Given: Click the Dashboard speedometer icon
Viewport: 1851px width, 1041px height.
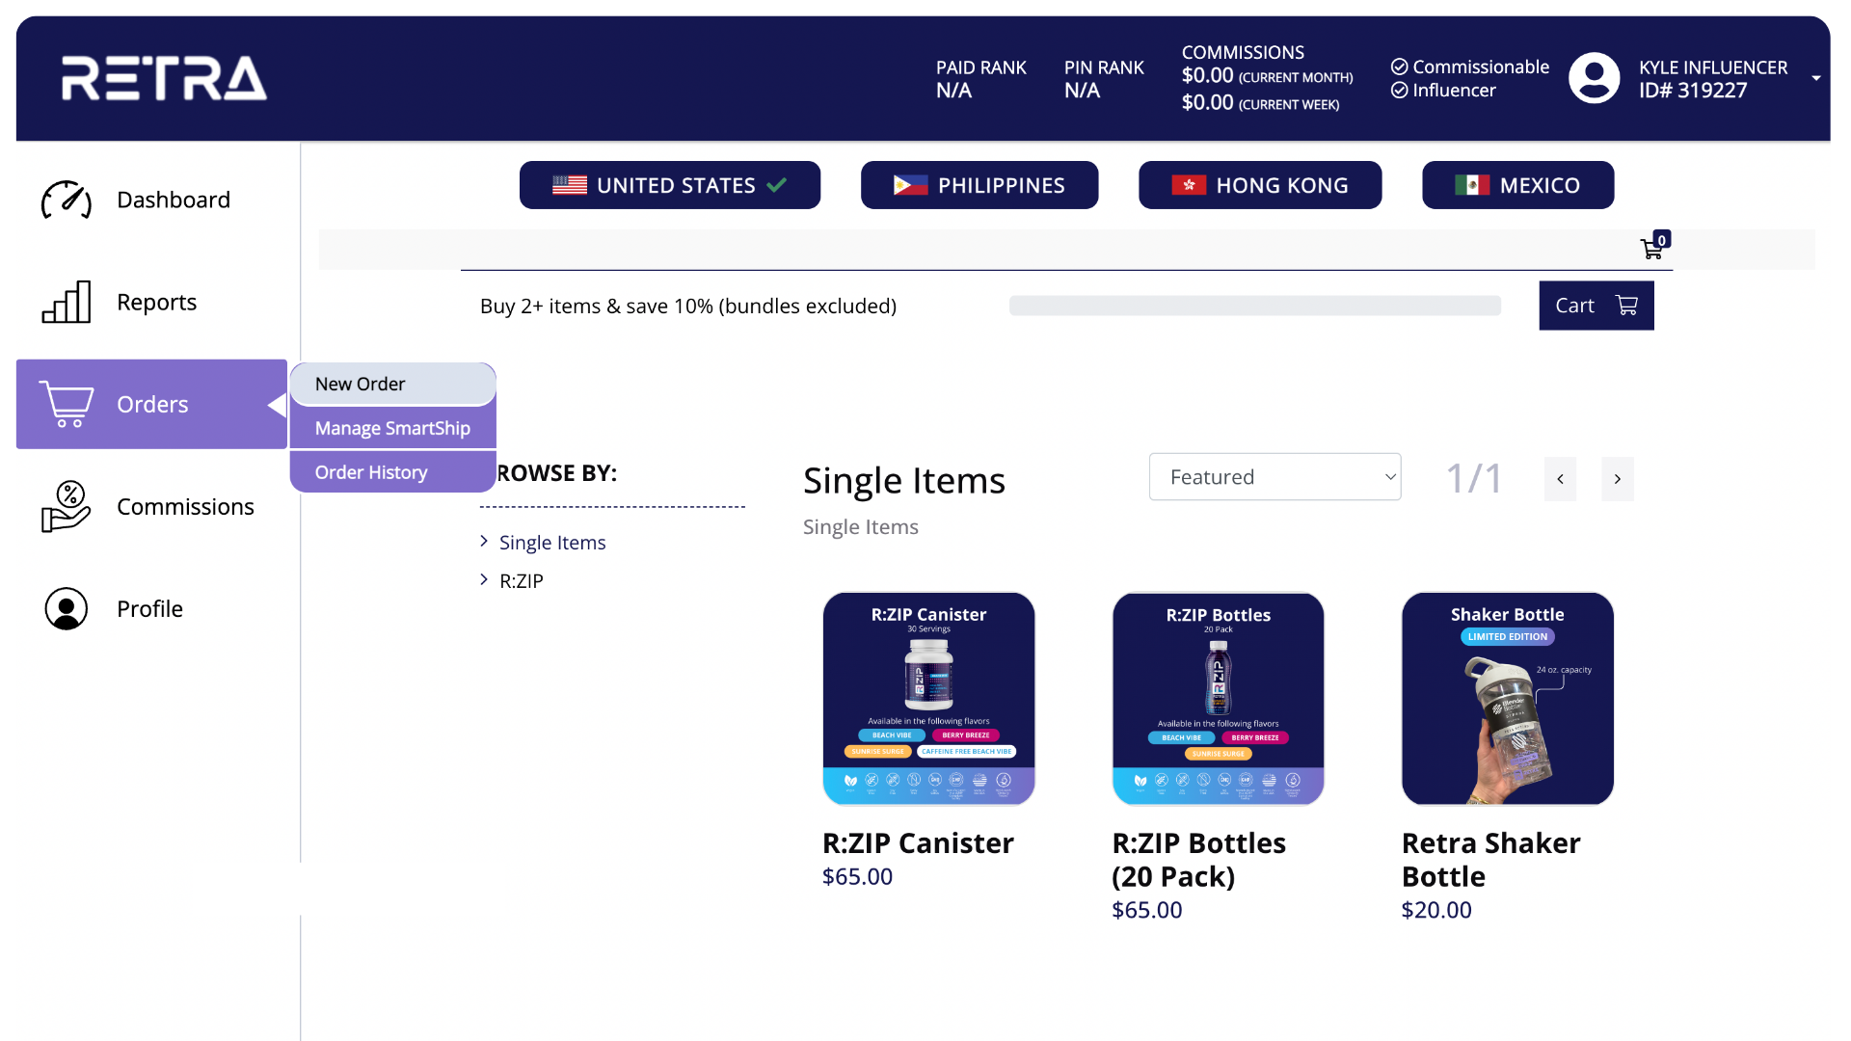Looking at the screenshot, I should (x=66, y=200).
